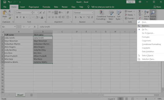Click the New Sheet plus icon
The height and width of the screenshot is (100, 164).
pyautogui.click(x=31, y=95)
